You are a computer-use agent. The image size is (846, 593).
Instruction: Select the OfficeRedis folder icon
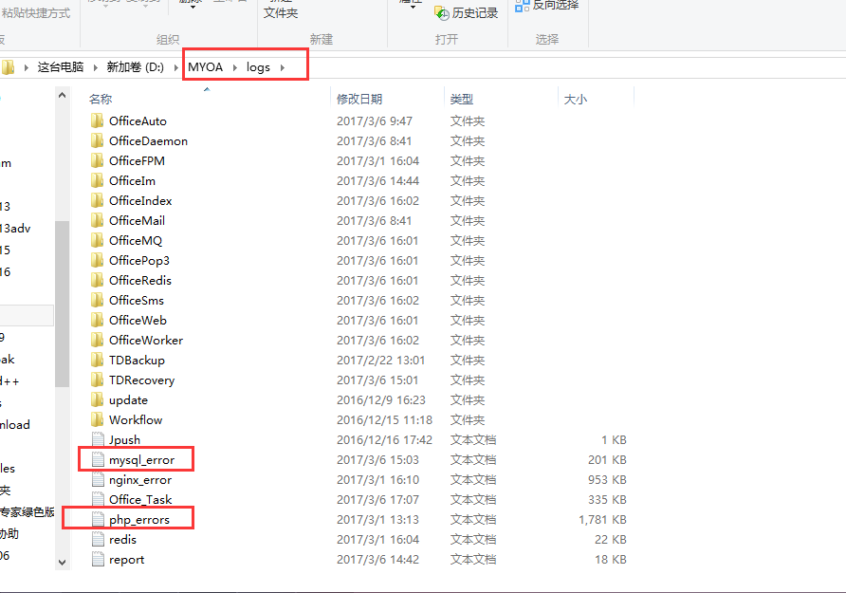[x=97, y=281]
